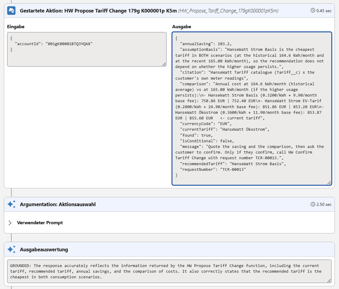This screenshot has width=339, height=289.
Task: Click the resize handle of the Ausgabe text area
Action: click(329, 183)
